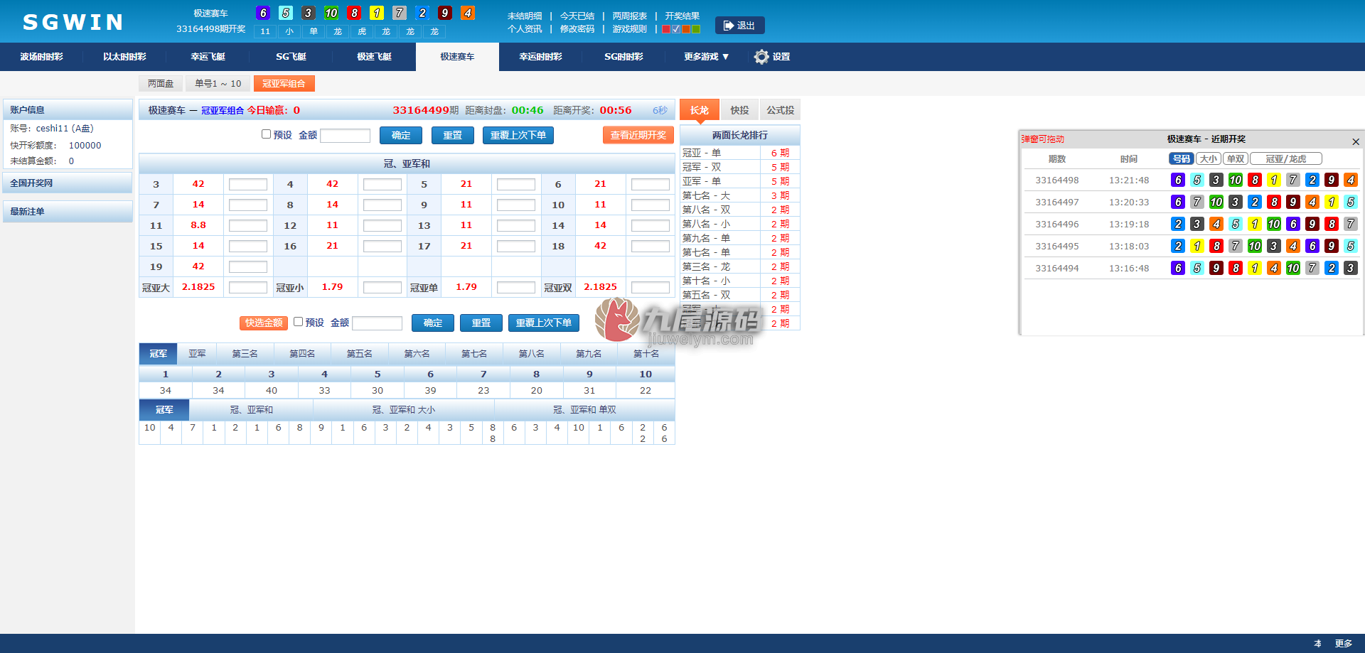Expand the 更多游戏 dropdown menu
The height and width of the screenshot is (653, 1365).
click(x=706, y=57)
